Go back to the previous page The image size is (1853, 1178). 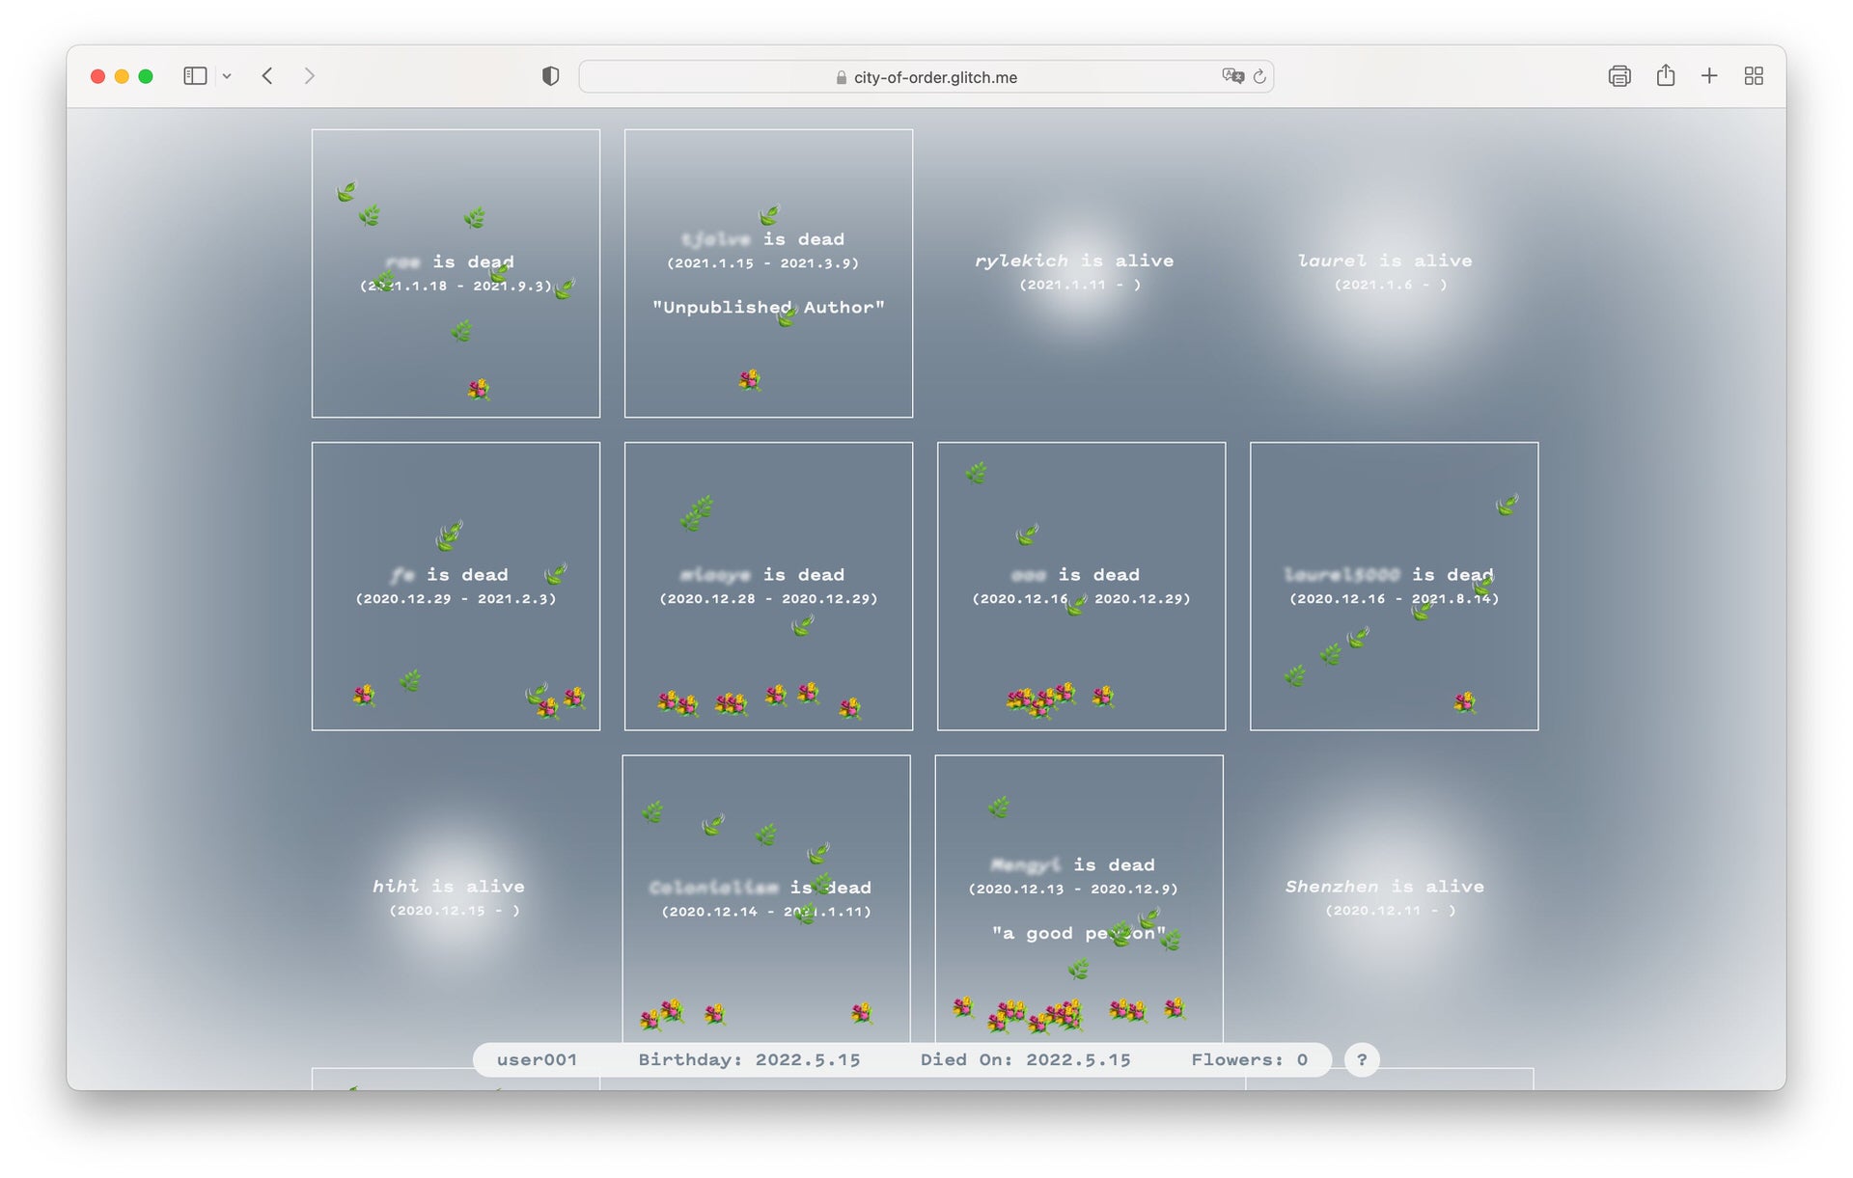click(267, 76)
